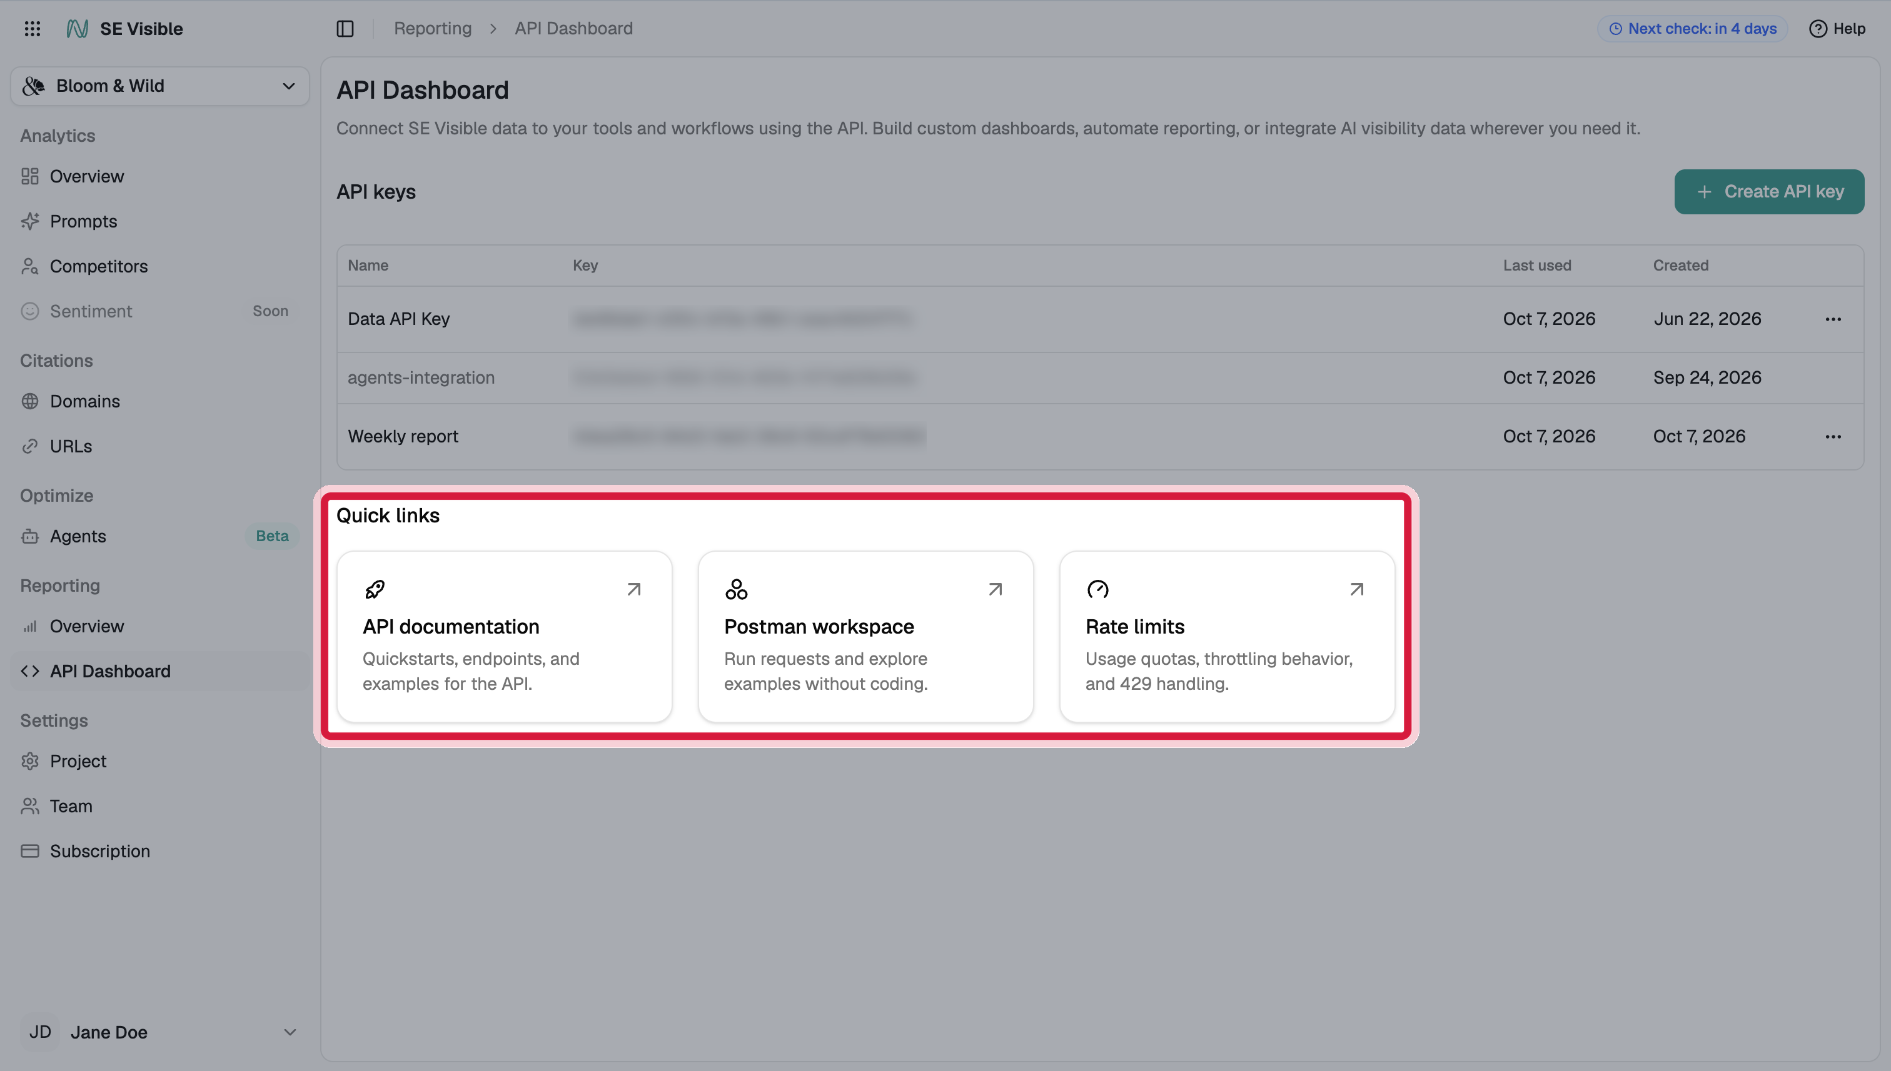Click the Created column header
This screenshot has width=1891, height=1071.
point(1680,266)
